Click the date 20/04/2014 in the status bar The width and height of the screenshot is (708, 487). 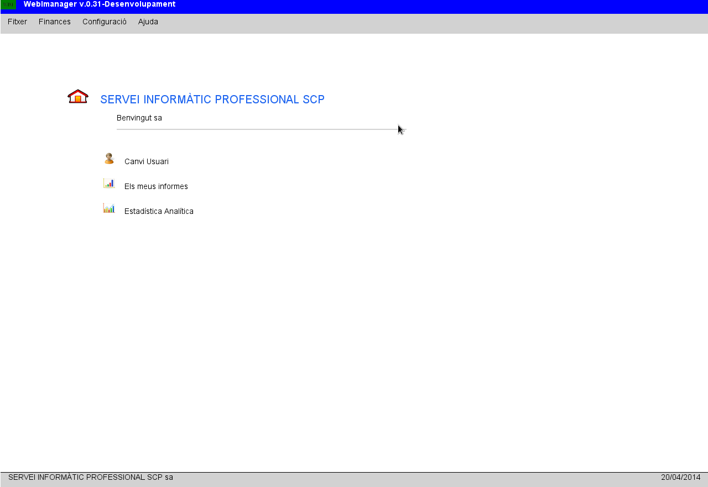click(x=680, y=476)
